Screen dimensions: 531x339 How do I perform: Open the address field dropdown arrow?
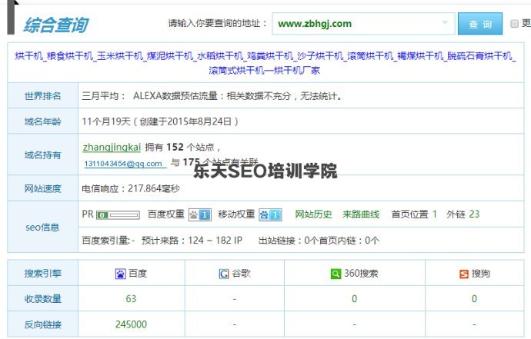click(445, 22)
